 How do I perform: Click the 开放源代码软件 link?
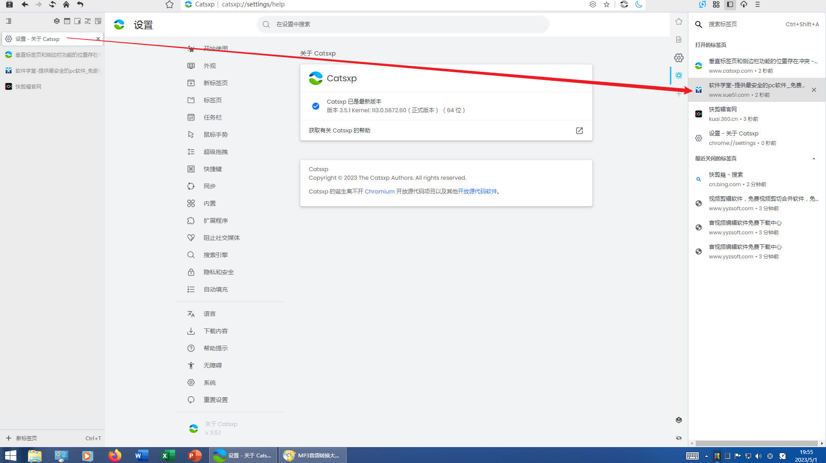pos(477,192)
